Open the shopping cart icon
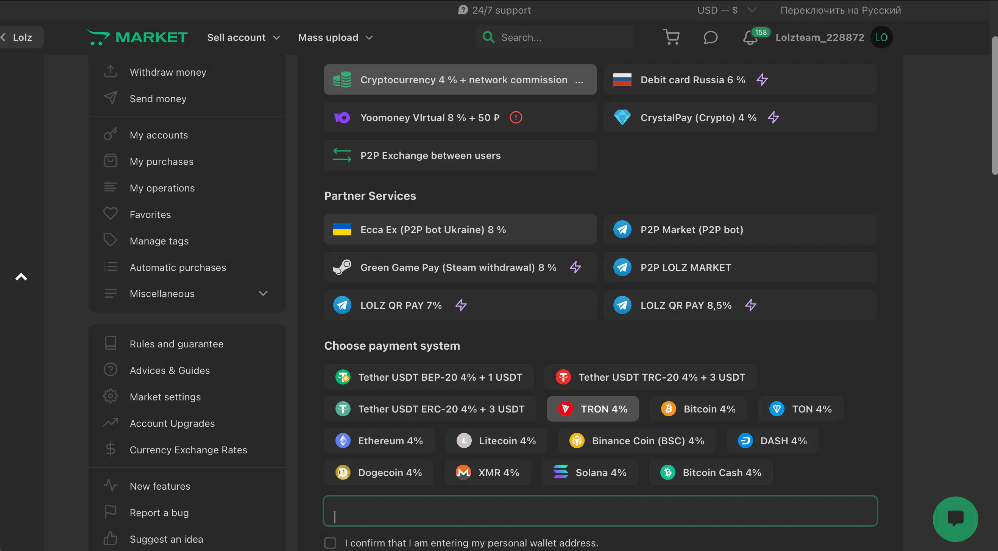This screenshot has height=551, width=998. coord(671,37)
